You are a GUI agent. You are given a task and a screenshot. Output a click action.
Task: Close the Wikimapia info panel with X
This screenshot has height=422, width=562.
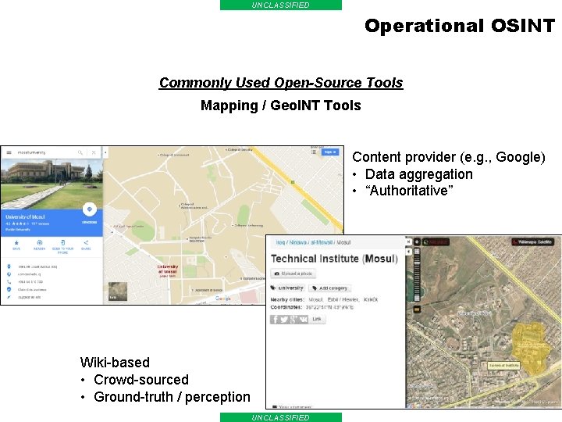tap(408, 241)
